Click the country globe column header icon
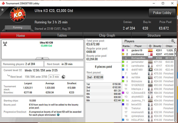 pyautogui.click(x=150, y=46)
